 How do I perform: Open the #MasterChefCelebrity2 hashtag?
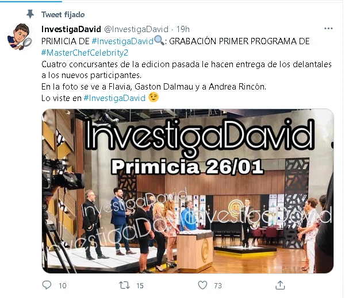(x=85, y=53)
